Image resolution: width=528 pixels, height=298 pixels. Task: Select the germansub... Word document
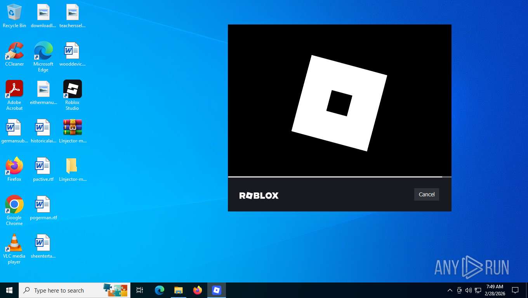pyautogui.click(x=14, y=132)
